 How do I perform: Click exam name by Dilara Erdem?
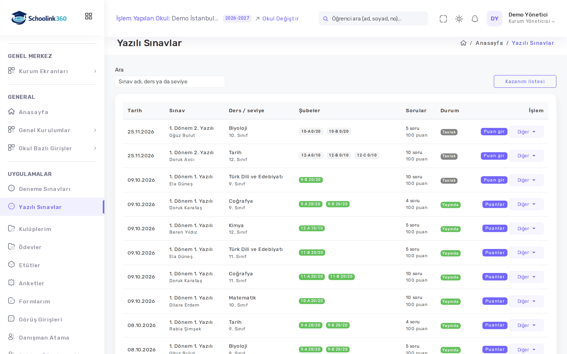click(x=191, y=298)
